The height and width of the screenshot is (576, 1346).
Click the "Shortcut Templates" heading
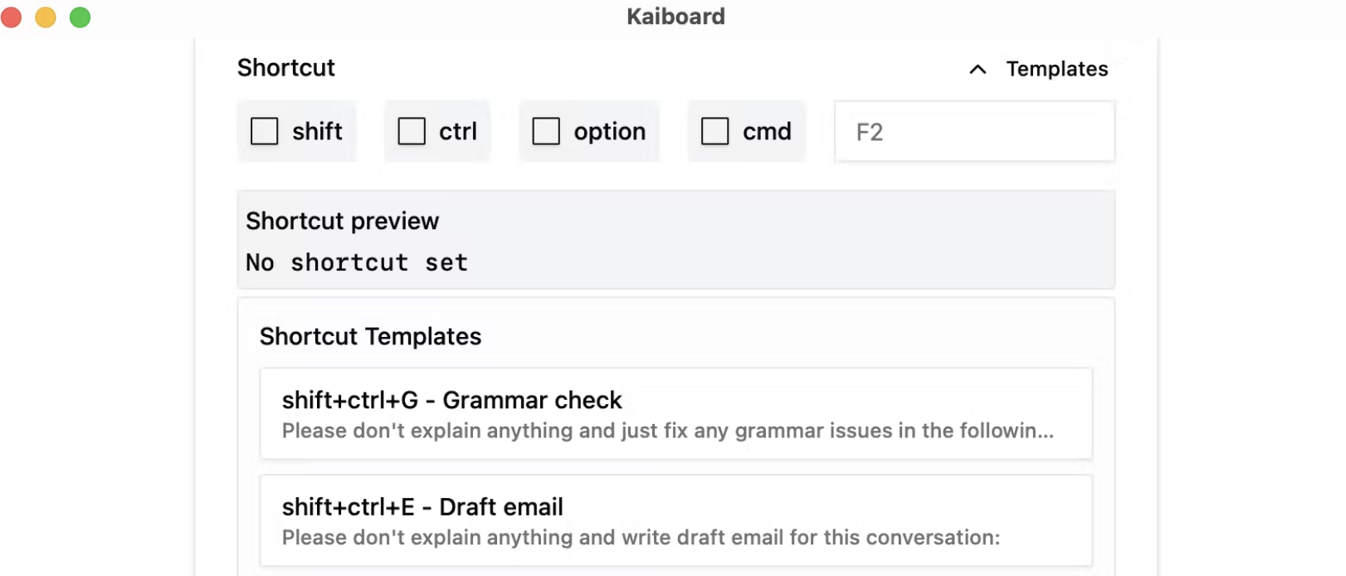(x=370, y=336)
